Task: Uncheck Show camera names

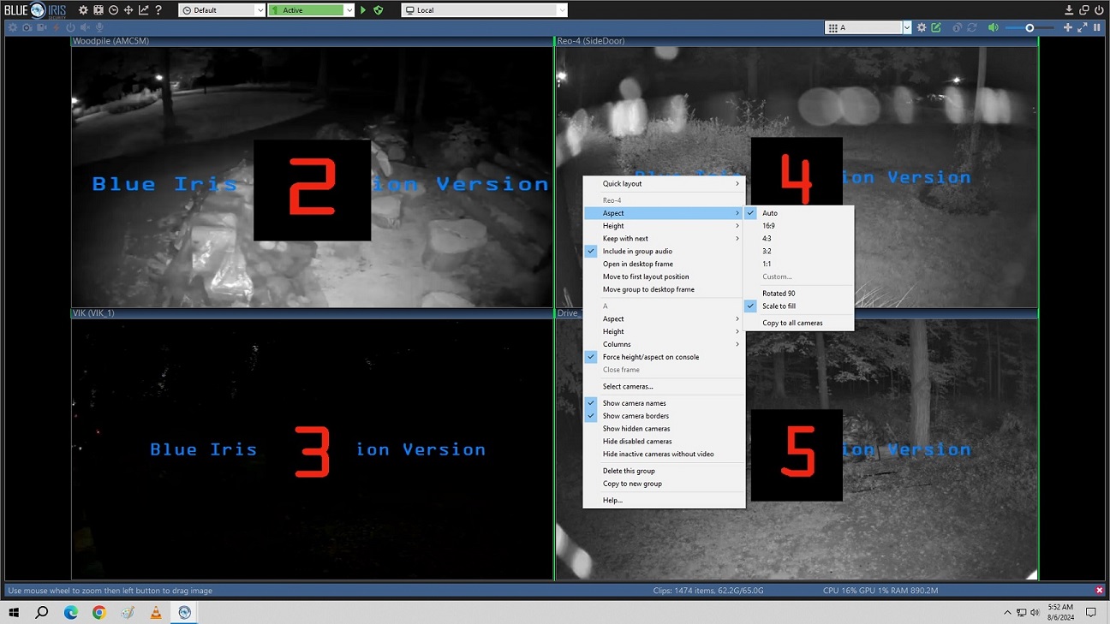Action: [664, 403]
